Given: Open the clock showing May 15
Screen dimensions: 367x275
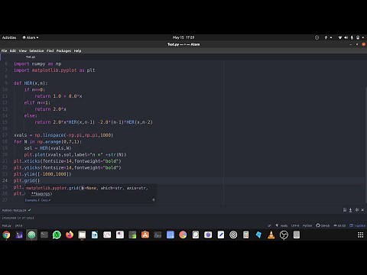Looking at the screenshot, I should click(183, 37).
